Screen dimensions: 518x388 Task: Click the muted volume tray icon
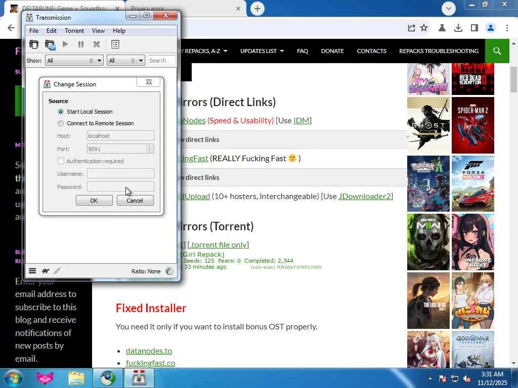coord(467,378)
